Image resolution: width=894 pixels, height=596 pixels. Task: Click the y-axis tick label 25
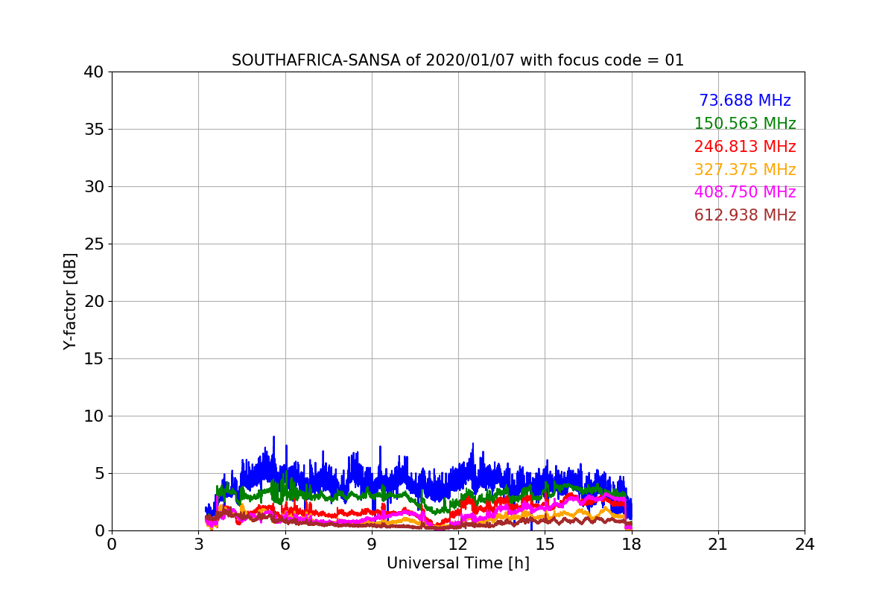tap(93, 244)
